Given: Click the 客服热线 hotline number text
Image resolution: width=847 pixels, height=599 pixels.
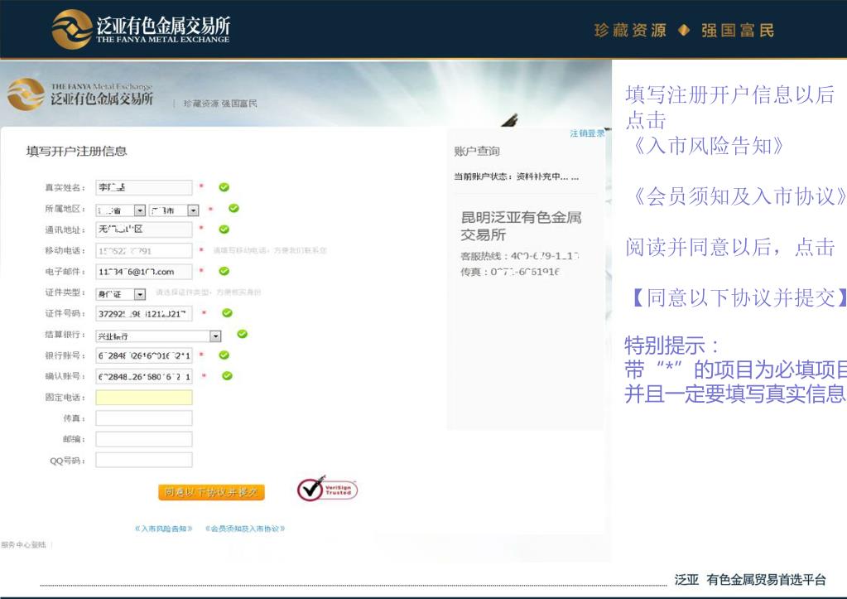Looking at the screenshot, I should (520, 256).
